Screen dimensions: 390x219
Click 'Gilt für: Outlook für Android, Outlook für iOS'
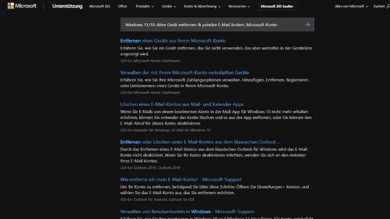pos(157,199)
